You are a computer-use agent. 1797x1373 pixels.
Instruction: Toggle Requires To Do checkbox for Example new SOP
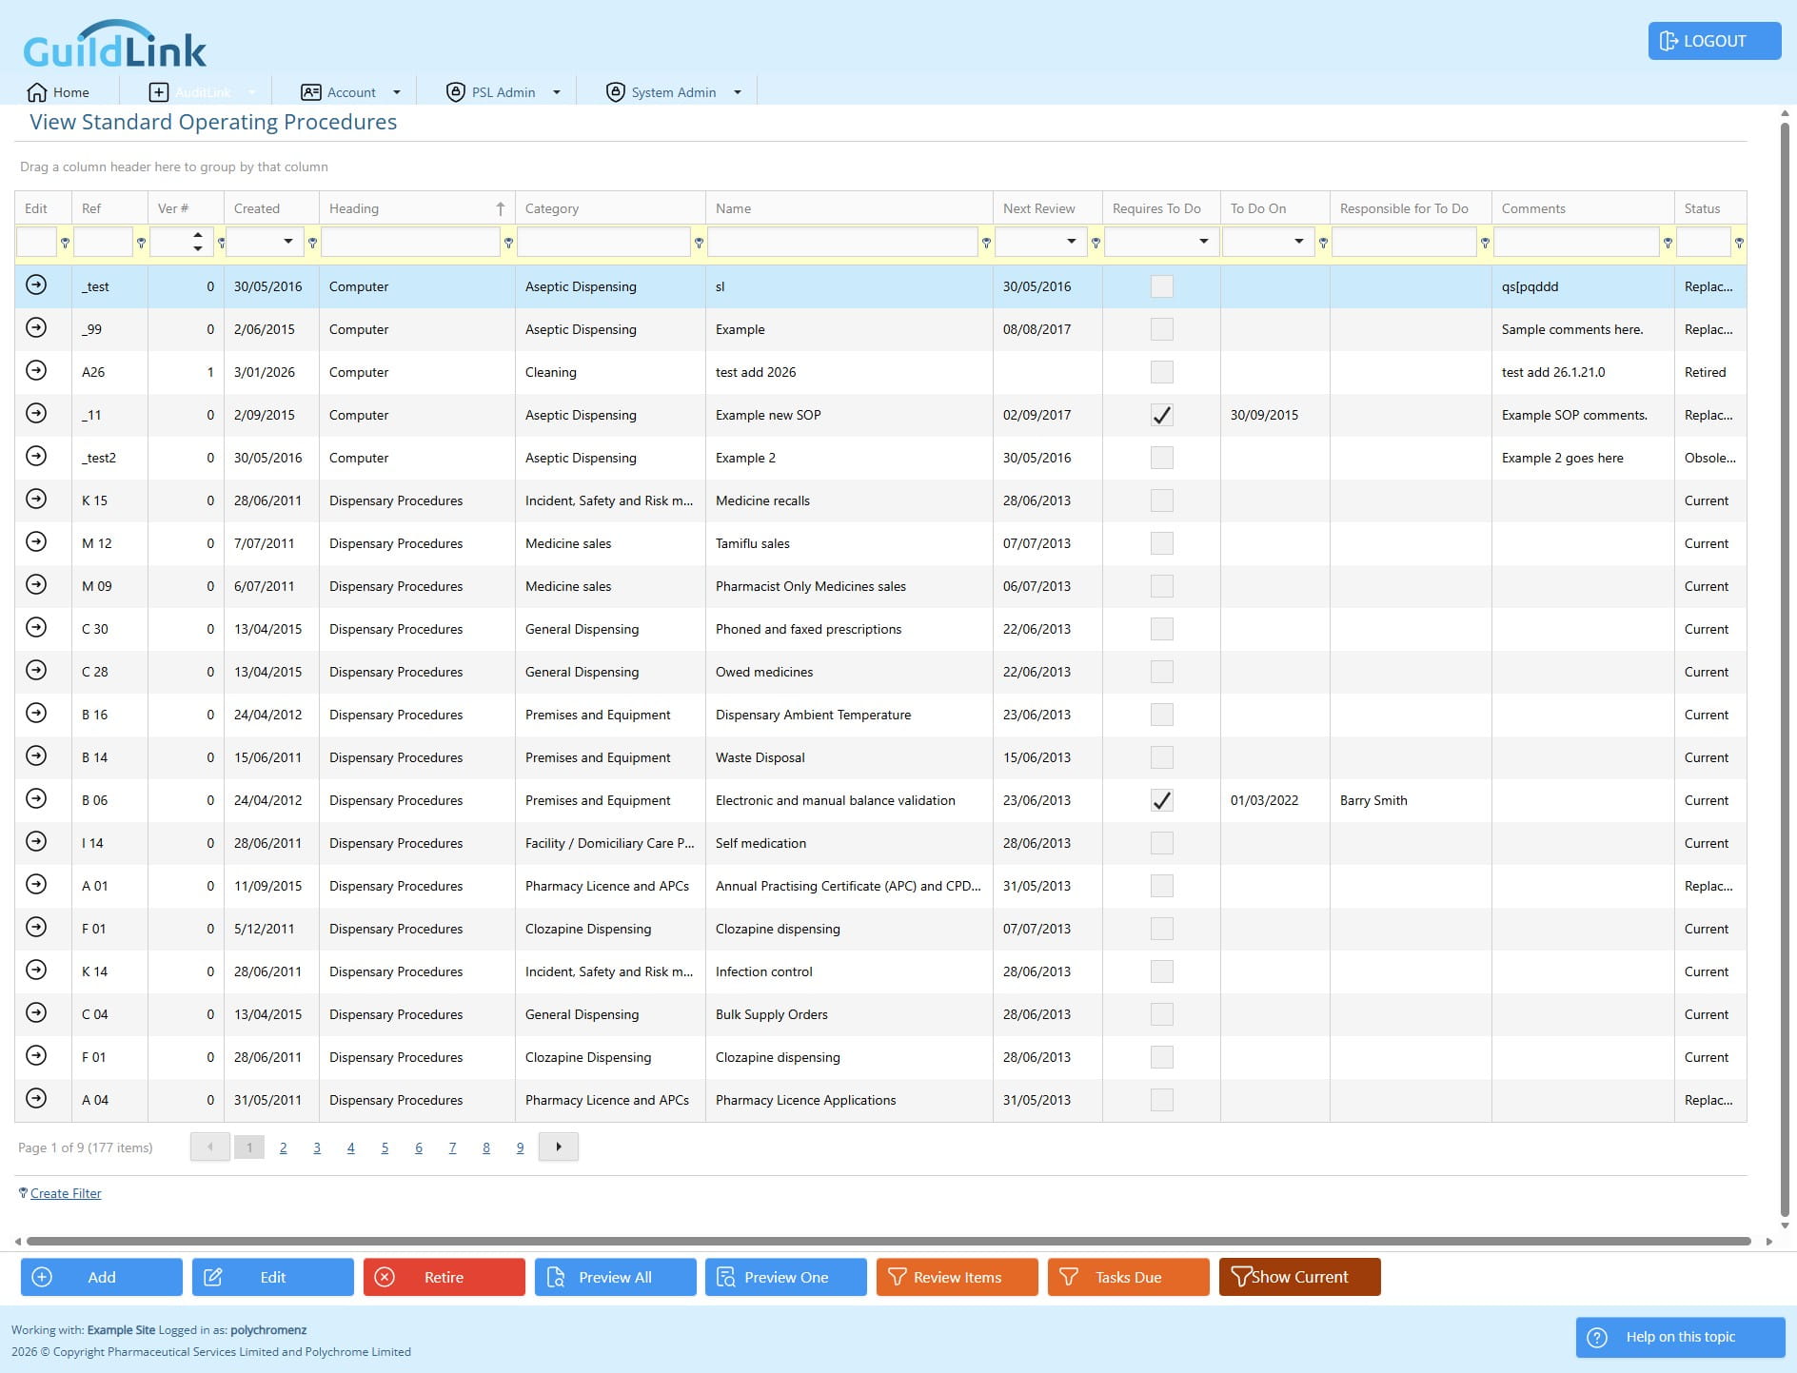click(1161, 415)
